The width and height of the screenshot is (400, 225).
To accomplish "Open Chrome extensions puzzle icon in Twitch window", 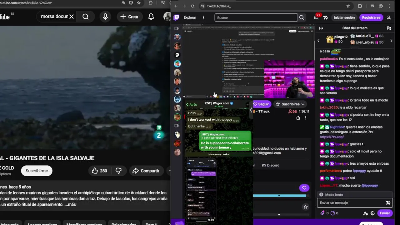I will 360,6.
